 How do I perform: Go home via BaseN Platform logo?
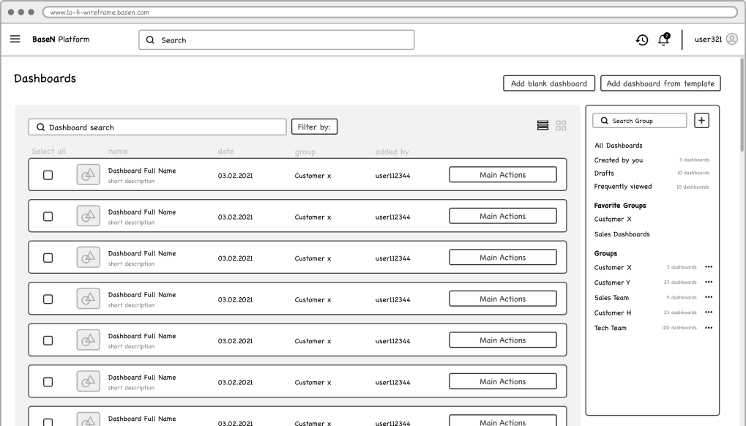click(61, 40)
